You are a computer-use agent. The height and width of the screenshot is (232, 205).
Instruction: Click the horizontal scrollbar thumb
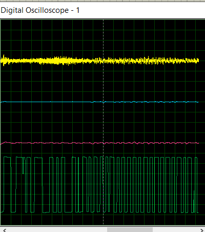130,230
